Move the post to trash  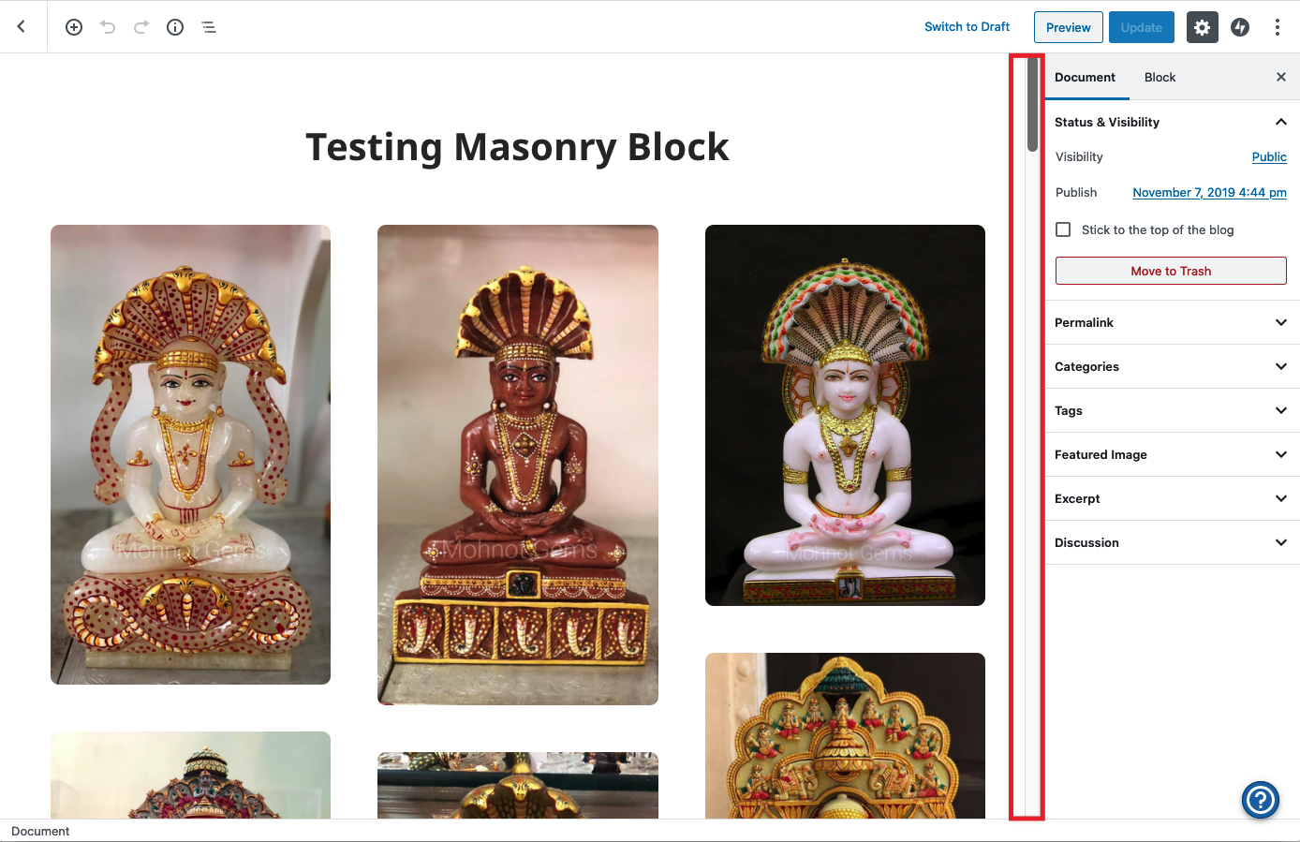pyautogui.click(x=1171, y=271)
